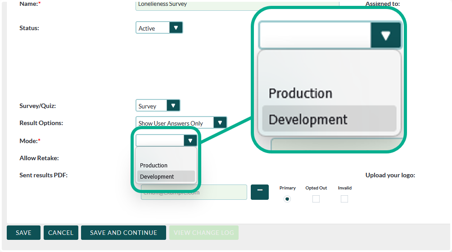The height and width of the screenshot is (252, 452).
Task: Click the Survey/Quiz dropdown arrow icon
Action: (173, 106)
